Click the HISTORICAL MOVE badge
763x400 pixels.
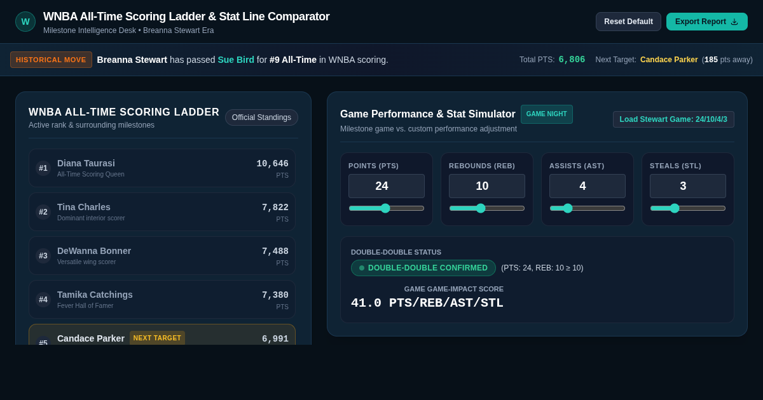pos(51,60)
